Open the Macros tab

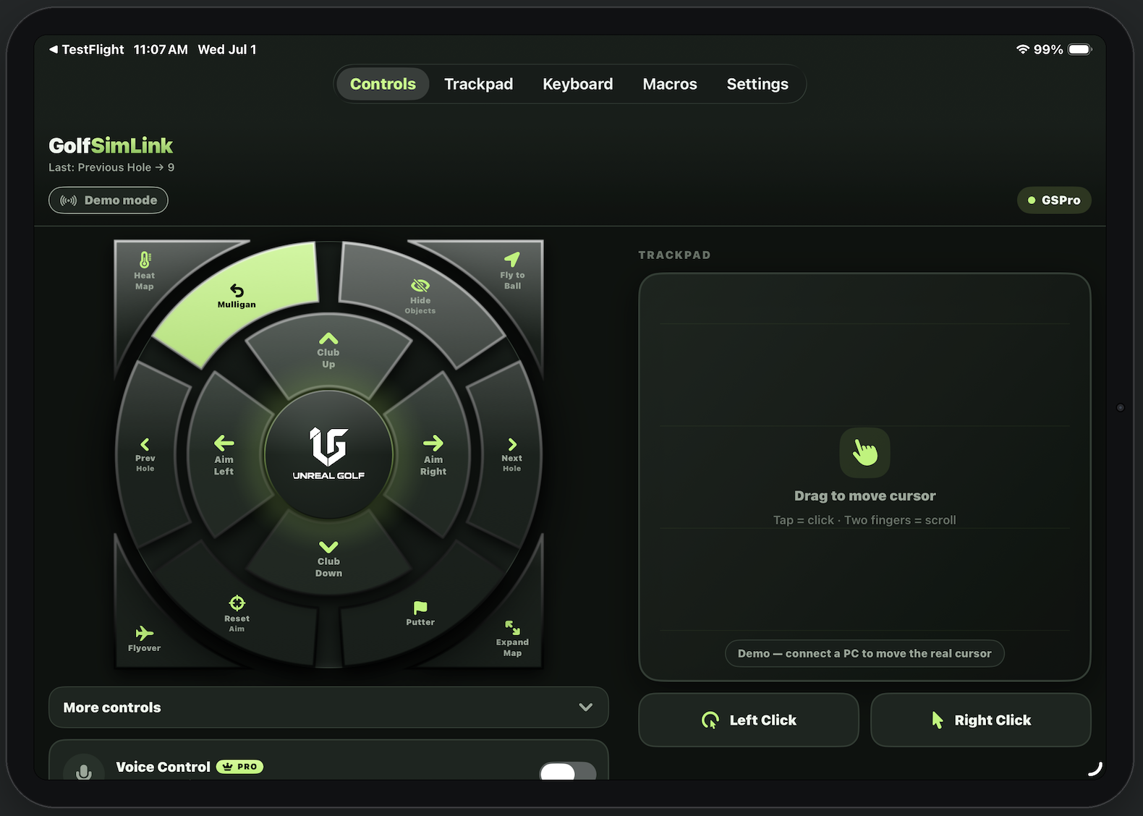[x=670, y=84]
